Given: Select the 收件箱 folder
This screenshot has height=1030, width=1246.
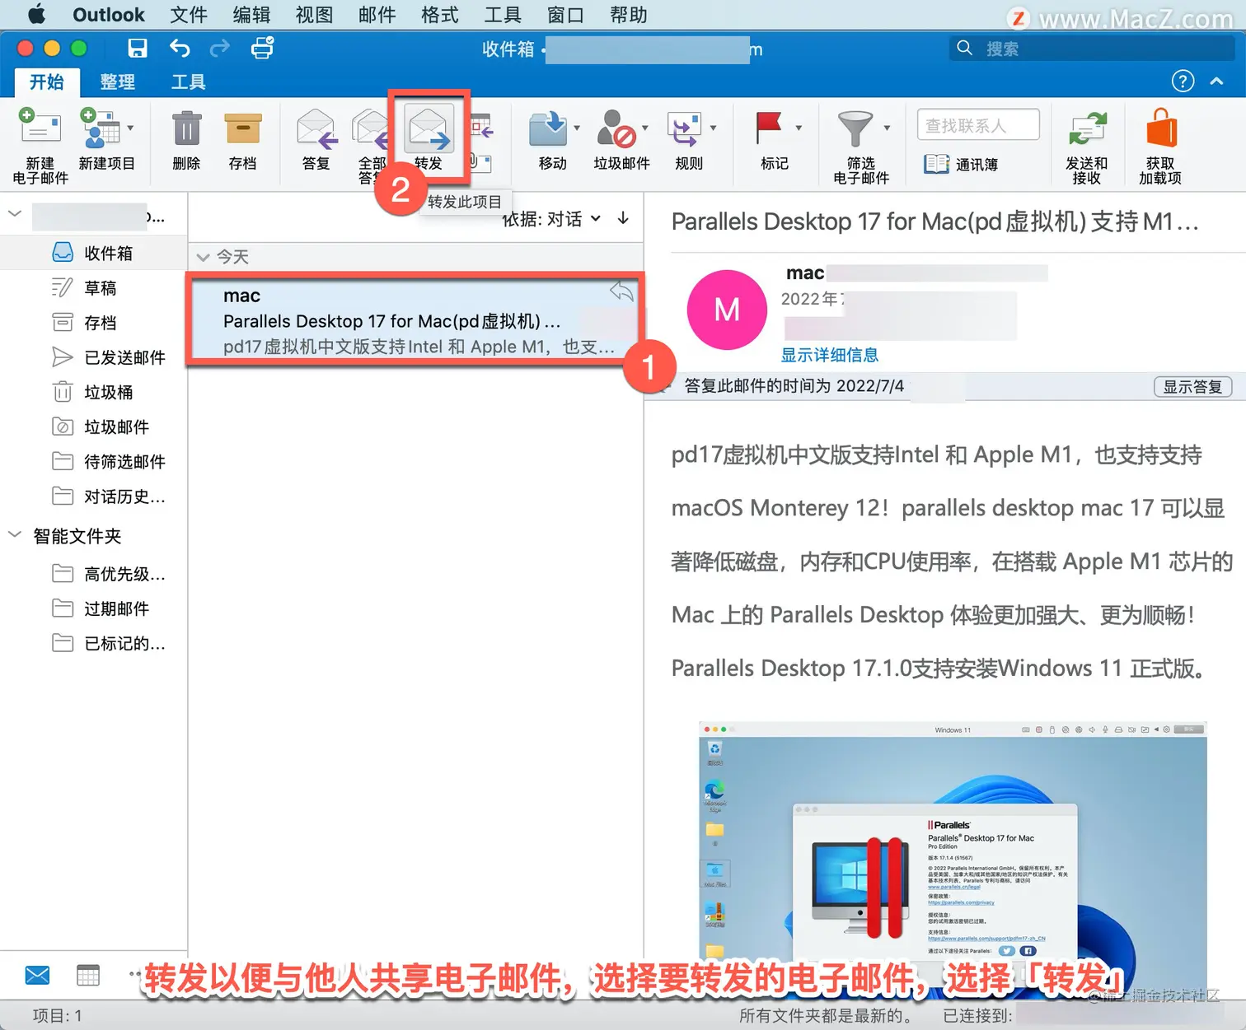Looking at the screenshot, I should [x=93, y=253].
